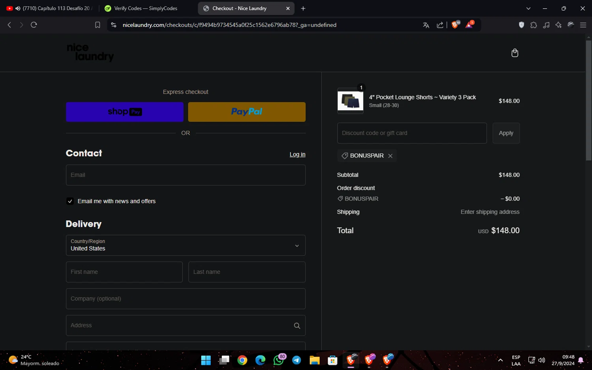Focus the Last name field
This screenshot has height=370, width=592.
pyautogui.click(x=247, y=272)
